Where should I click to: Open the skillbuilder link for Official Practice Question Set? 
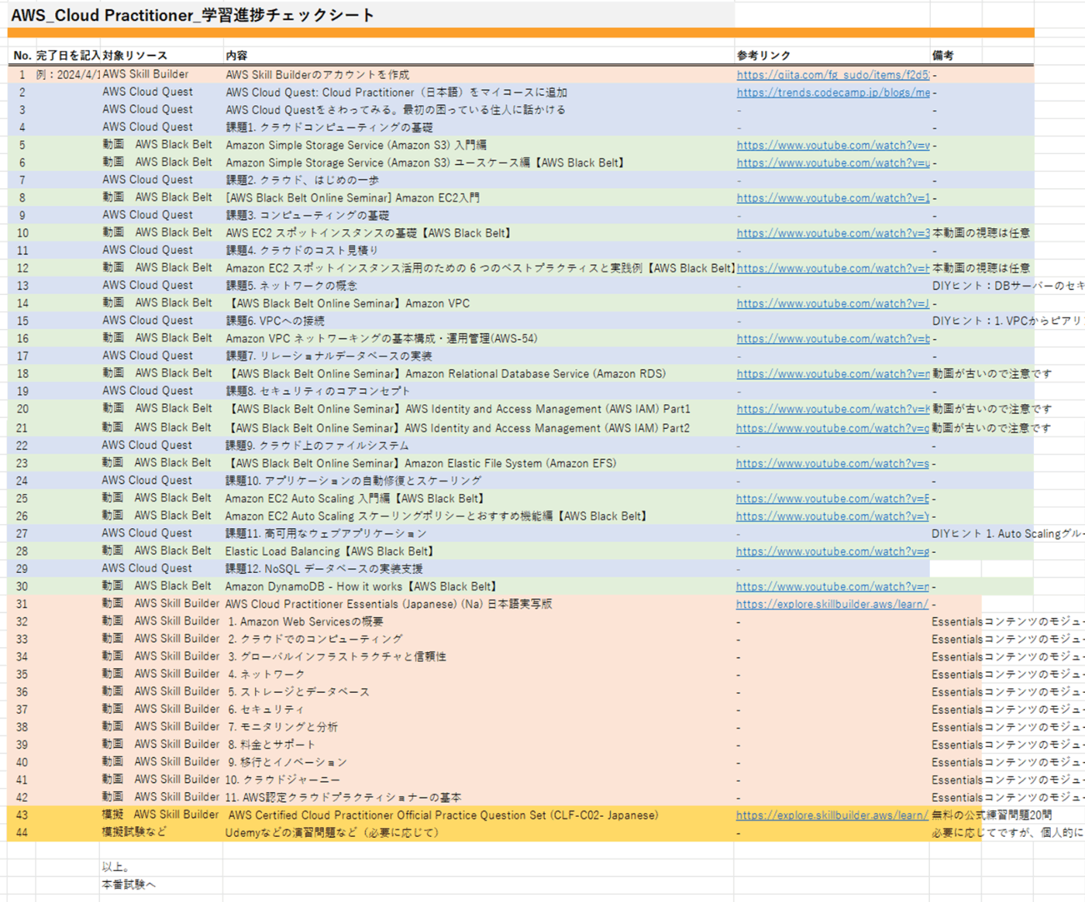832,815
